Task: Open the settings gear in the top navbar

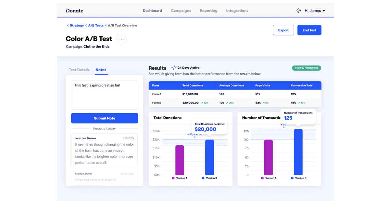Action: click(x=298, y=10)
